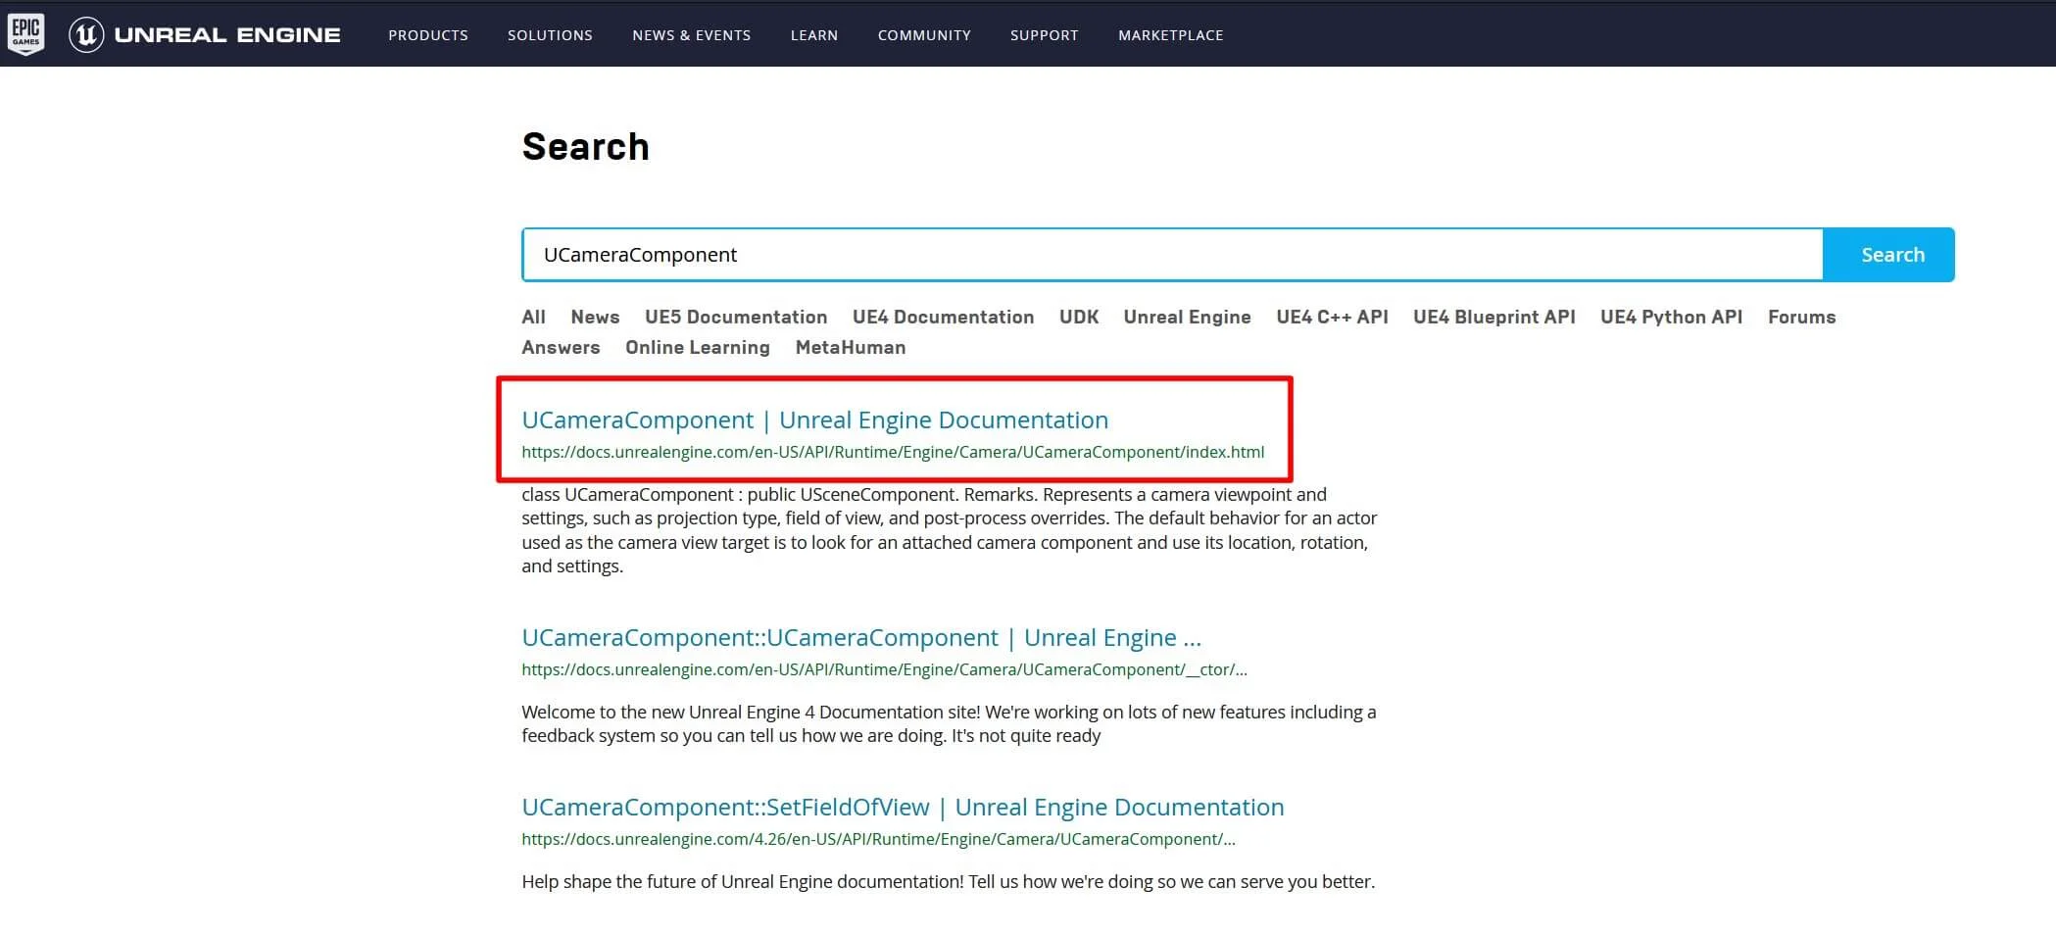Open the Community menu
Image resolution: width=2056 pixels, height=936 pixels.
coord(924,35)
